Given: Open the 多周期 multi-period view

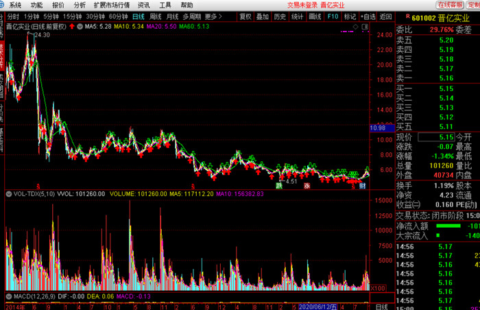Looking at the screenshot, I should [191, 16].
